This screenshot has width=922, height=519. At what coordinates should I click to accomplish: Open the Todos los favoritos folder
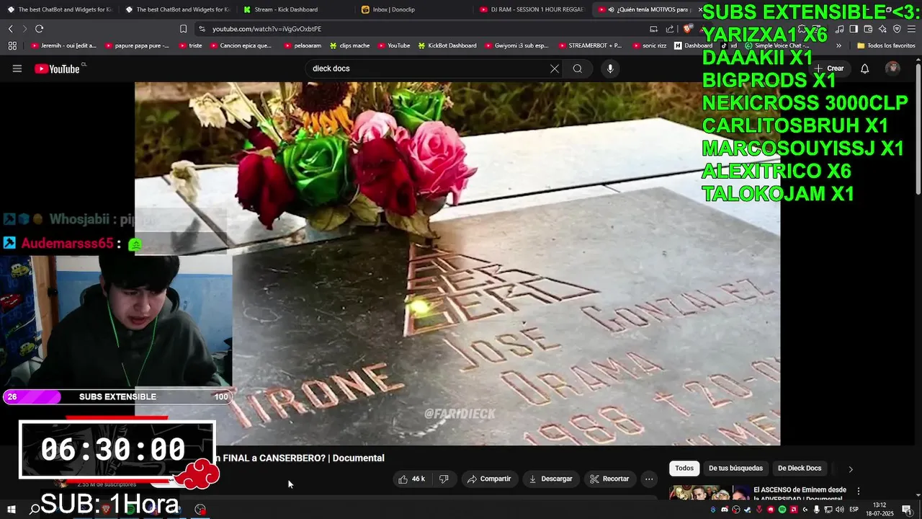(885, 45)
